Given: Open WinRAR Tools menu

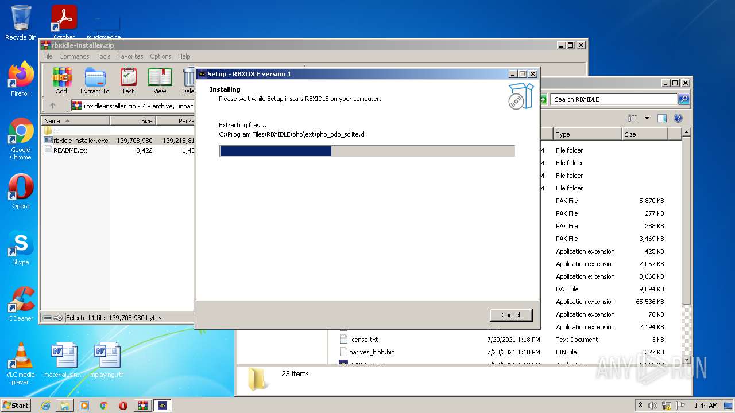Looking at the screenshot, I should click(103, 56).
